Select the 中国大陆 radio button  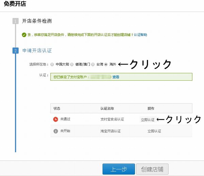(52, 64)
